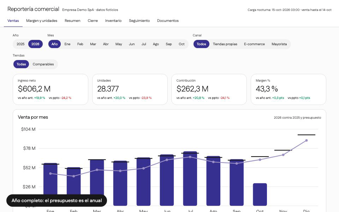Viewport: 339px width, 212px height.
Task: Open the Margen y unidades tab
Action: 42,21
